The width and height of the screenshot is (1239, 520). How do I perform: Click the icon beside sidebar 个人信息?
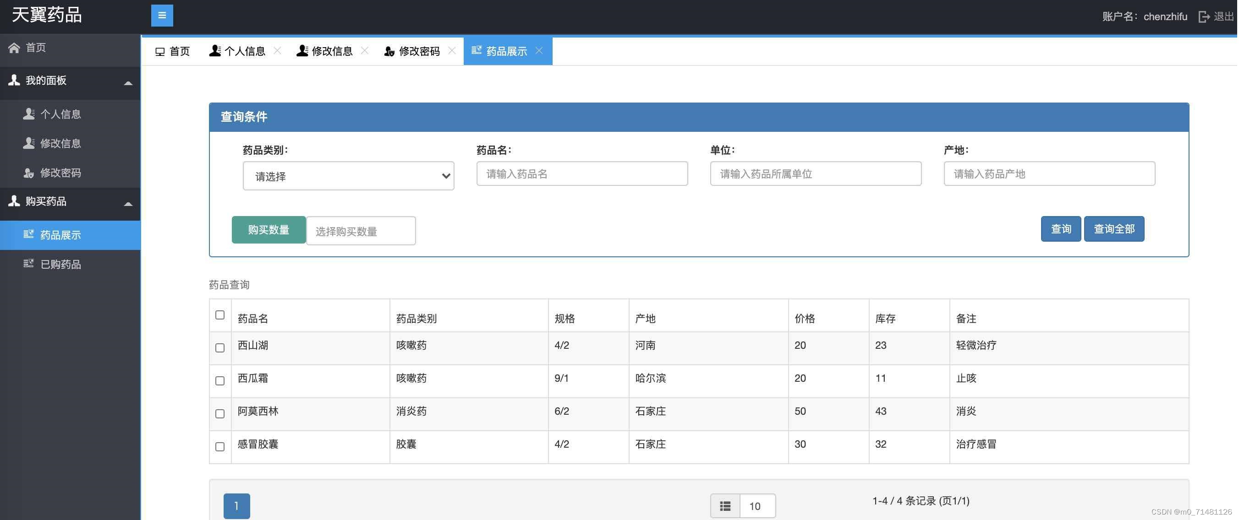[29, 114]
